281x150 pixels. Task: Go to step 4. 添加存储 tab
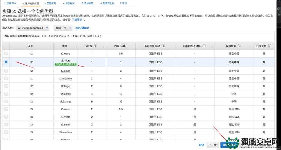[69, 3]
